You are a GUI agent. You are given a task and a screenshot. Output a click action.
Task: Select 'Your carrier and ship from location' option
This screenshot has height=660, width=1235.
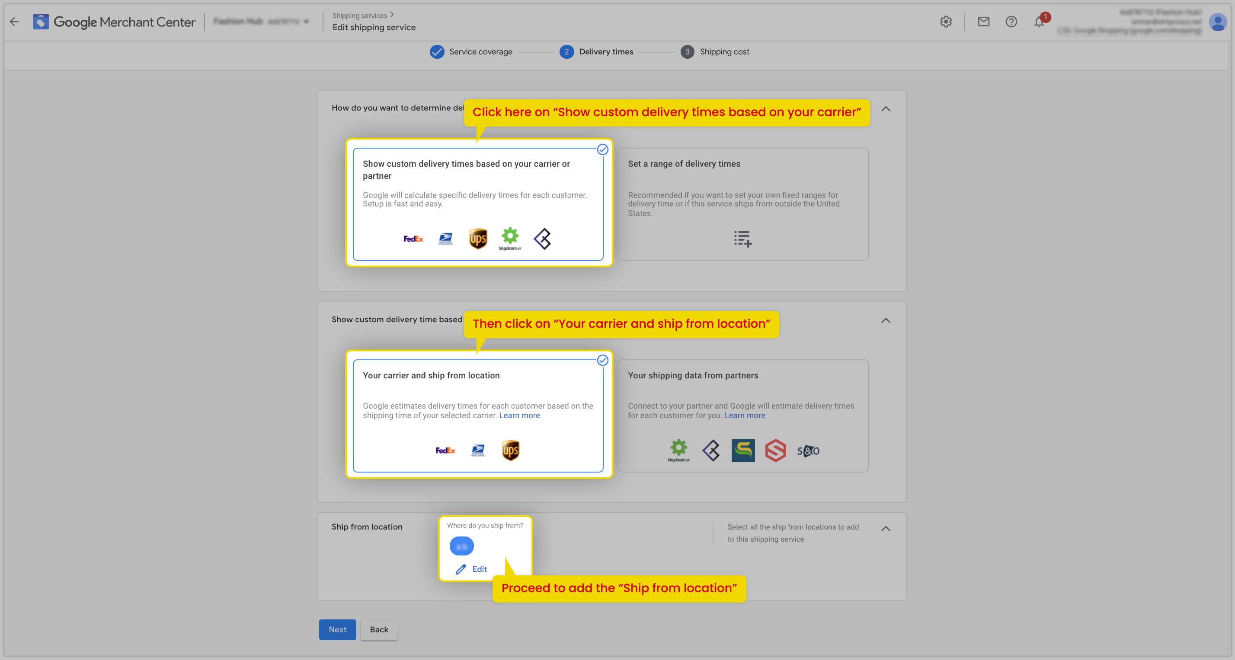tap(478, 416)
